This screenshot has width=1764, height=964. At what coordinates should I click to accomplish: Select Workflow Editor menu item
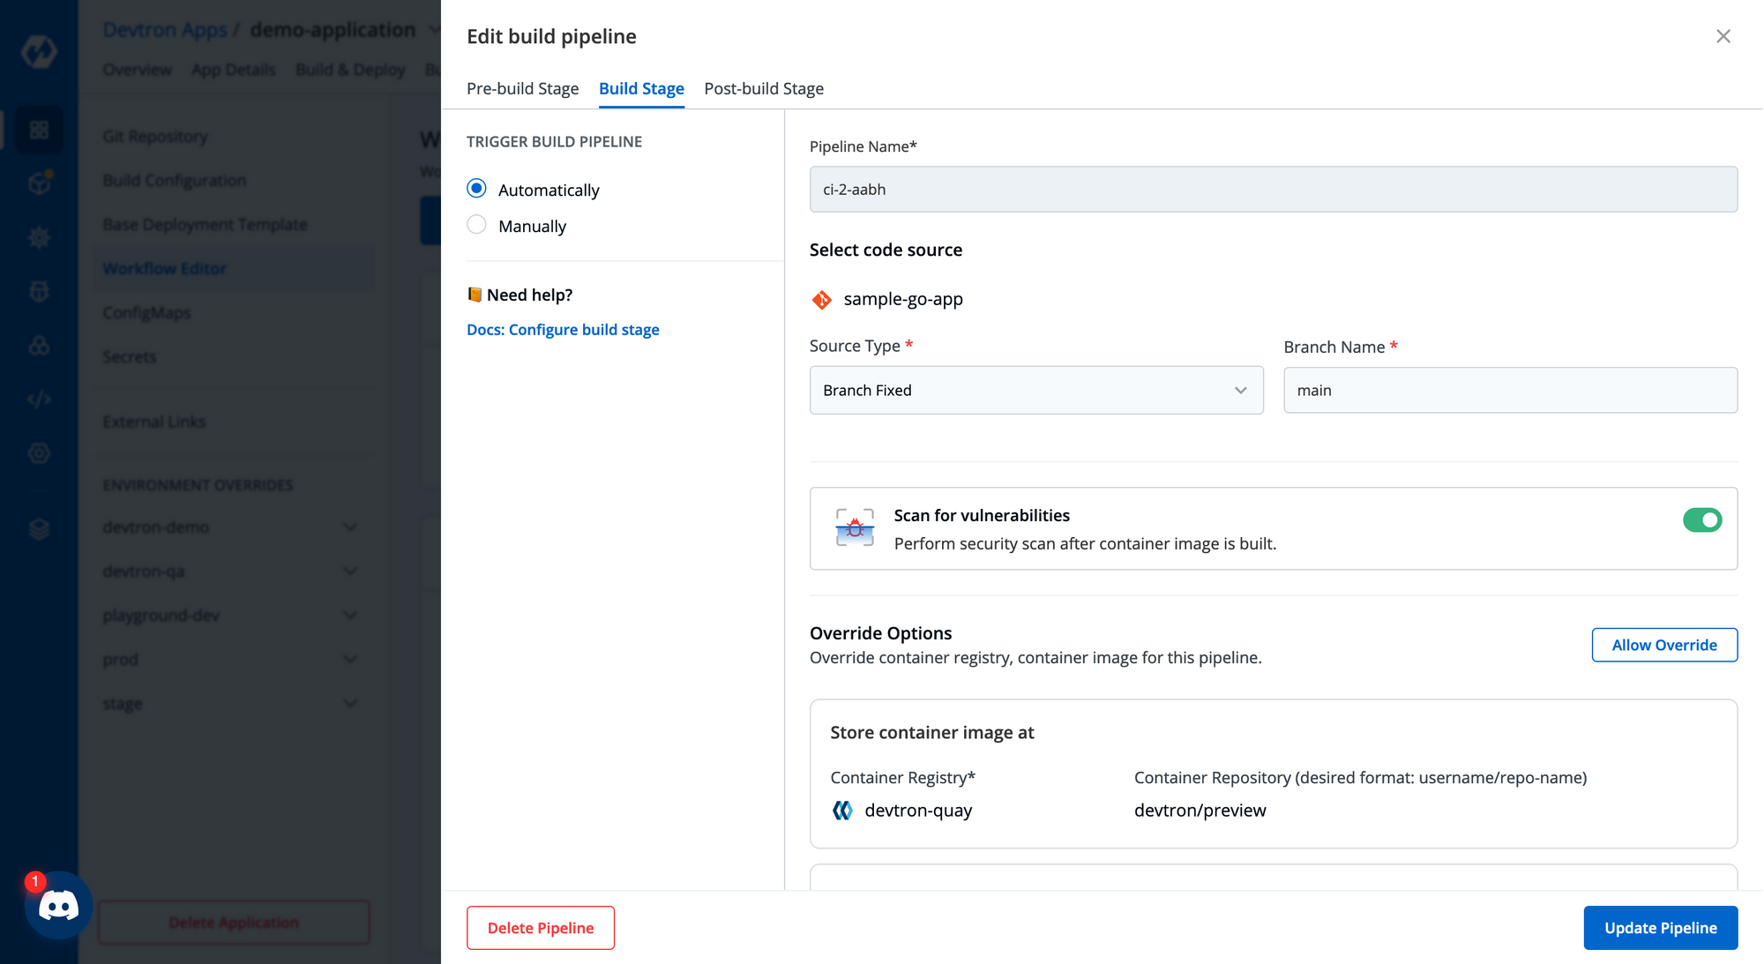pos(234,269)
